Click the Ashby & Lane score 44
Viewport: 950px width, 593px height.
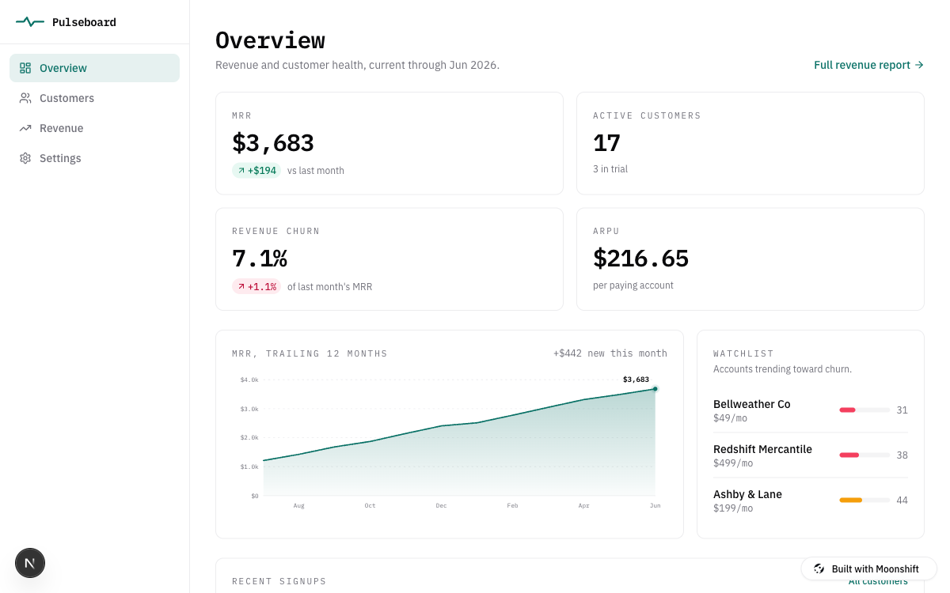click(902, 500)
